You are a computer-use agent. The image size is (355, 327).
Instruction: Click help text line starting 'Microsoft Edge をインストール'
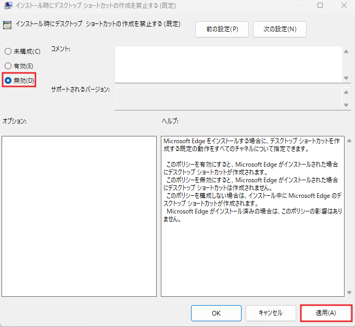[251, 141]
